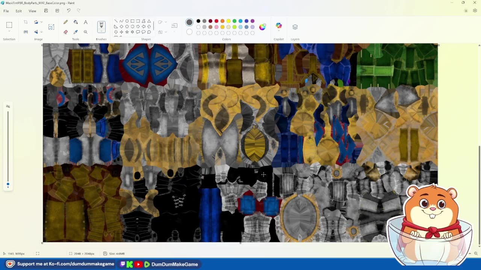This screenshot has width=481, height=270.
Task: Open Edit colors wheel
Action: tap(262, 27)
